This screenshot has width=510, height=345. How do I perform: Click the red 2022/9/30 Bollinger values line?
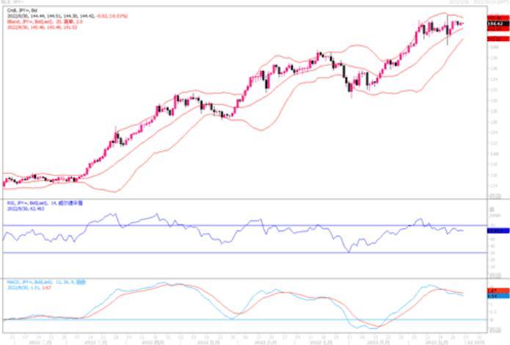pos(43,27)
